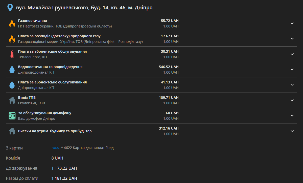Expand the Теплоенерго subscription row chevron
The image size is (303, 183).
click(292, 54)
